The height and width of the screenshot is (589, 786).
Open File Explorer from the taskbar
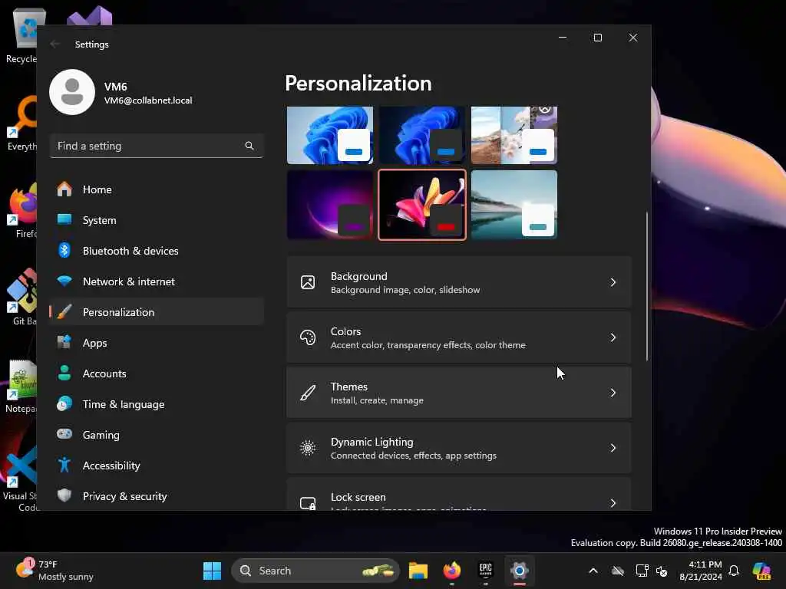point(418,571)
